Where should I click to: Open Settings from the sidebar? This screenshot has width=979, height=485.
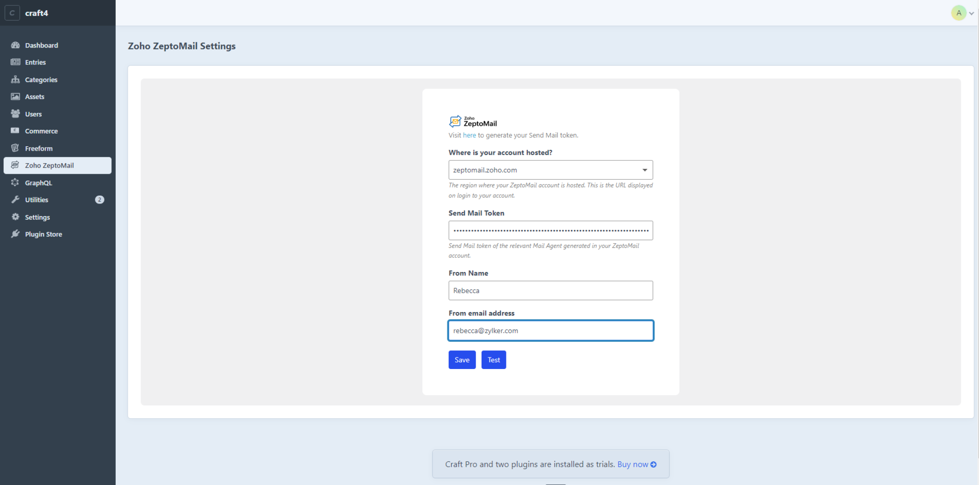57,217
